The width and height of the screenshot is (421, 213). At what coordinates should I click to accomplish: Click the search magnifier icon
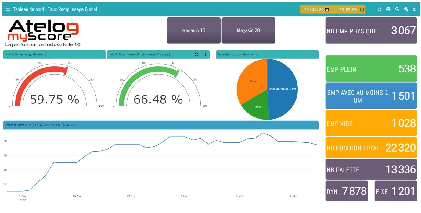(x=397, y=9)
